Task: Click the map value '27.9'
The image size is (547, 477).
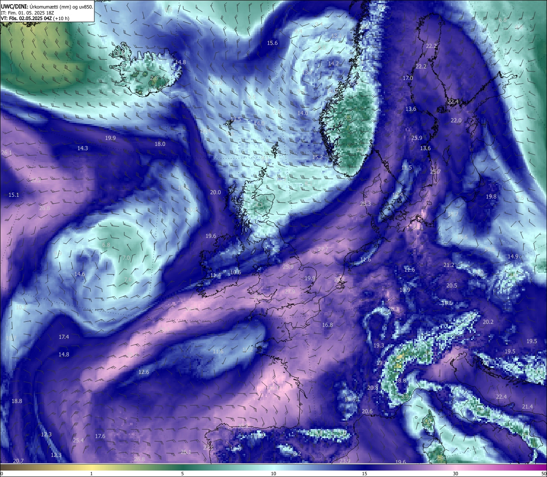Action: click(x=290, y=291)
